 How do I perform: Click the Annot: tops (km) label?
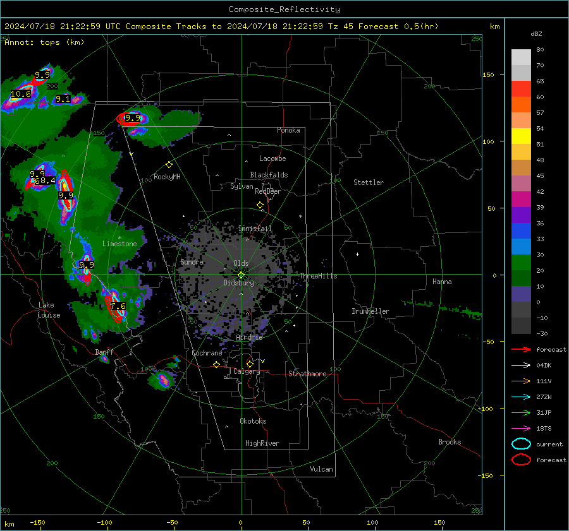pos(44,42)
